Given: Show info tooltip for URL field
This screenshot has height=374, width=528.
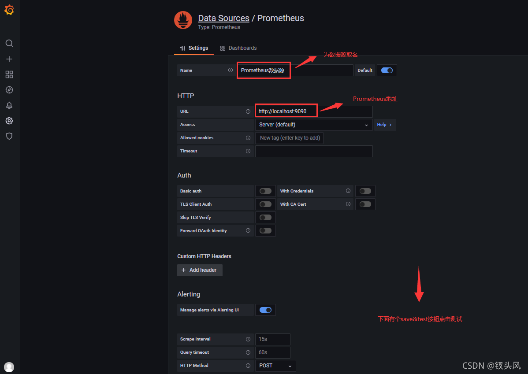Looking at the screenshot, I should pos(248,111).
